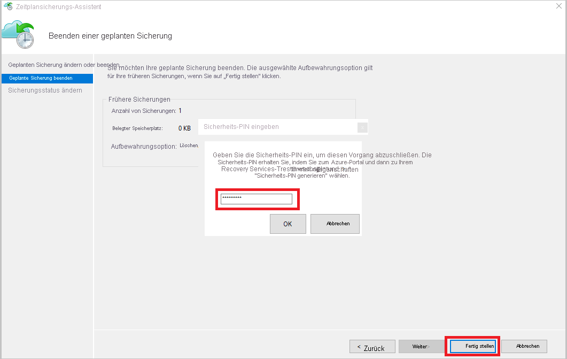Cancel the wizard with bottom Abbrechen
The height and width of the screenshot is (359, 567).
(x=524, y=346)
